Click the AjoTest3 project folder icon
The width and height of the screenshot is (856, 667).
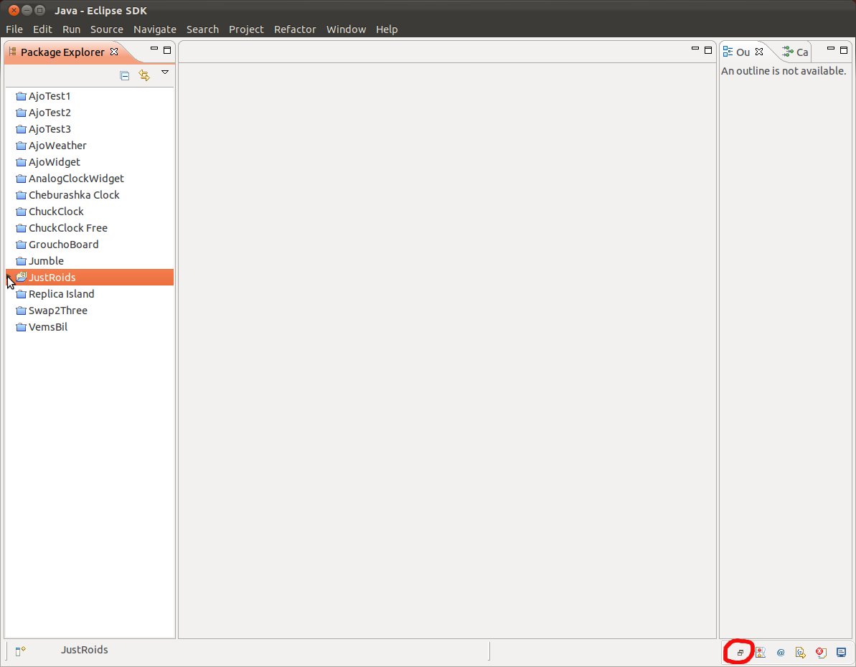pos(22,129)
